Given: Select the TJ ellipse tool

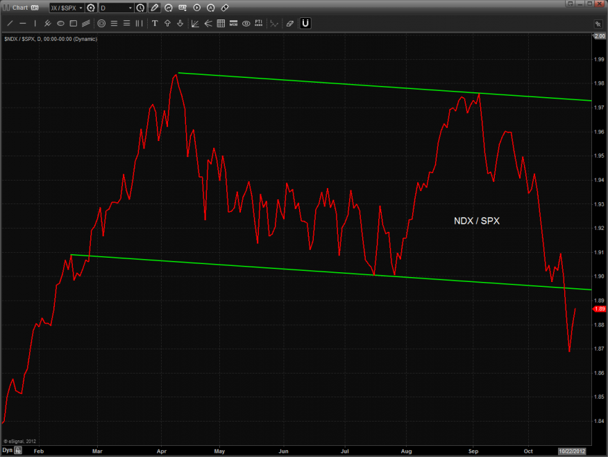Looking at the screenshot, I should pos(246,24).
